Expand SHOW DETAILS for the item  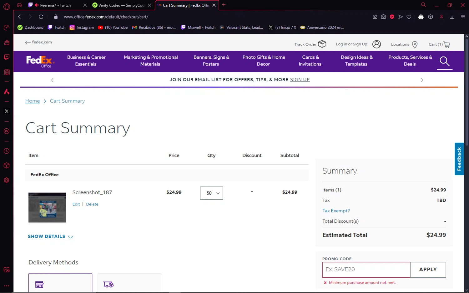50,236
